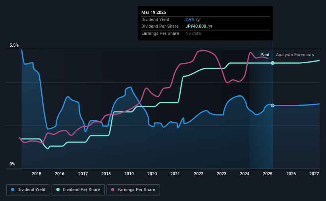326x201 pixels.
Task: Click the tooltip 'Dividend Per Share' row label
Action: pos(160,27)
